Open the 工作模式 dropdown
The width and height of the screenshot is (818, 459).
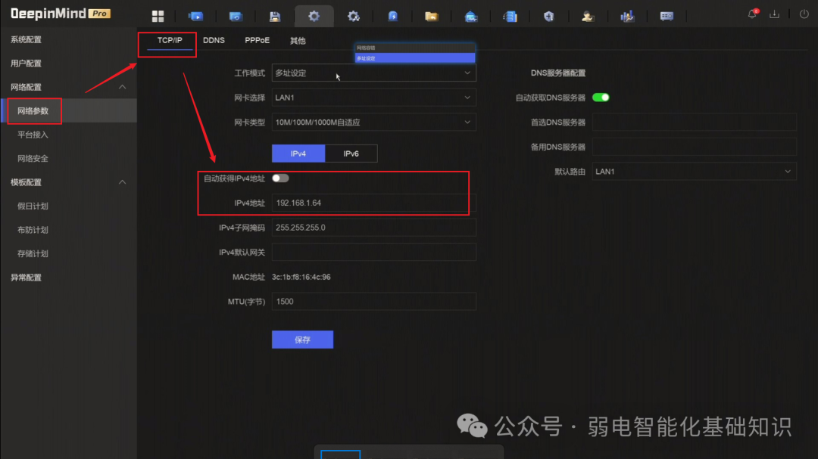click(373, 73)
